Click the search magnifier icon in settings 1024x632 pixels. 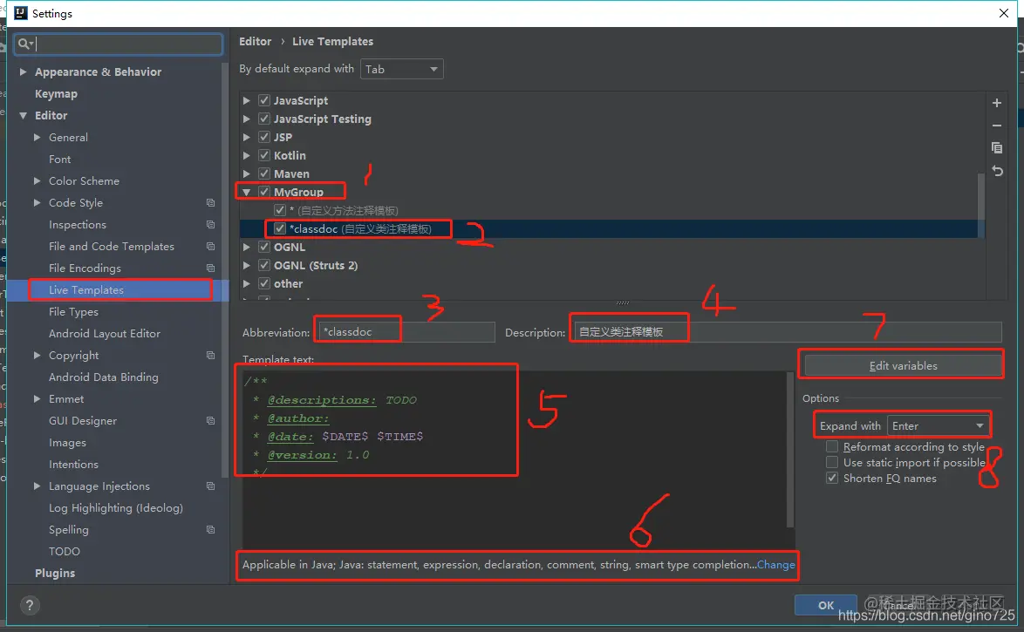24,44
